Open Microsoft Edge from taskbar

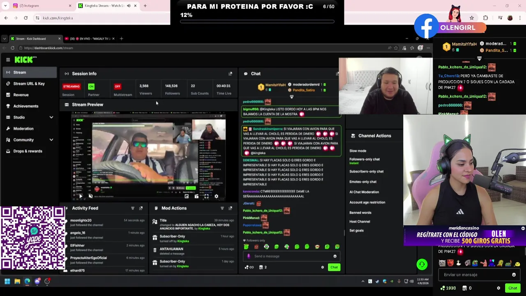click(x=27, y=282)
